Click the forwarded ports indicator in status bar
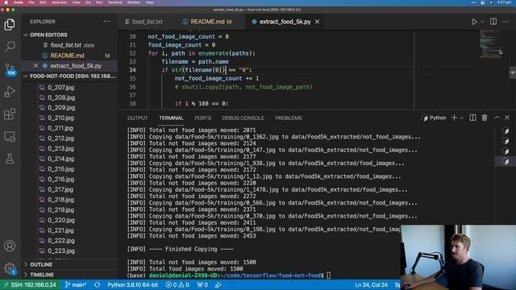 tap(202, 284)
